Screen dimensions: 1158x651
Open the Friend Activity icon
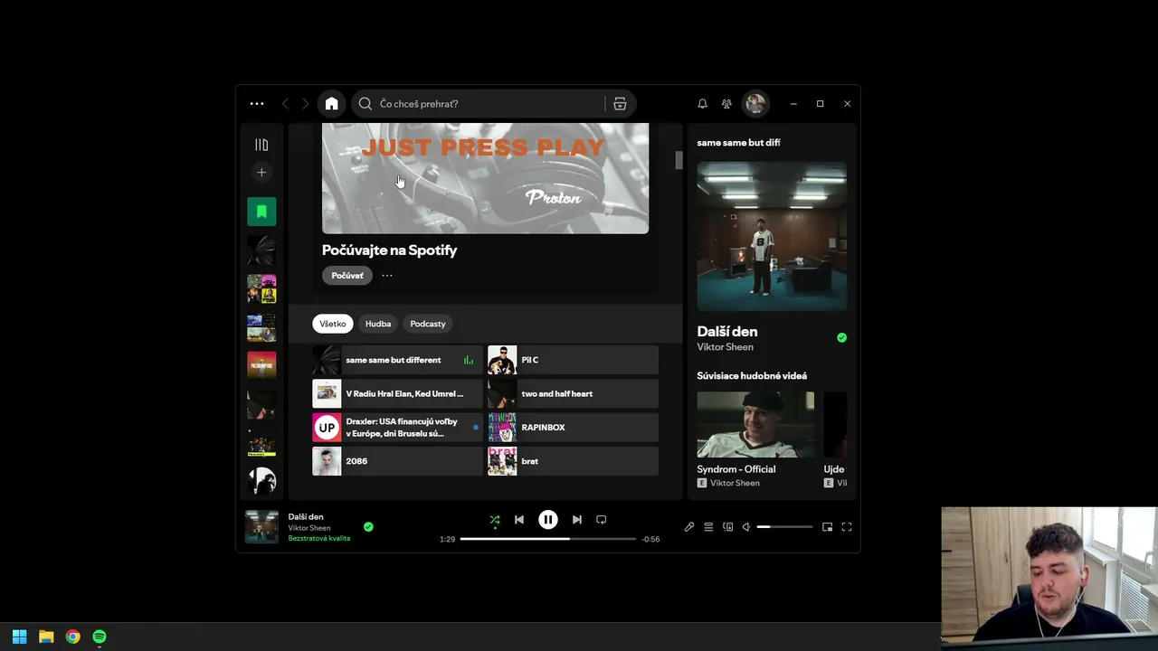pyautogui.click(x=726, y=104)
